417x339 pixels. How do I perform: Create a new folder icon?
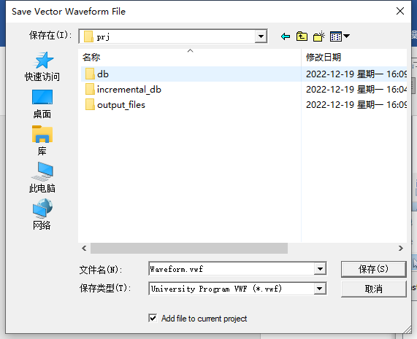pyautogui.click(x=319, y=36)
